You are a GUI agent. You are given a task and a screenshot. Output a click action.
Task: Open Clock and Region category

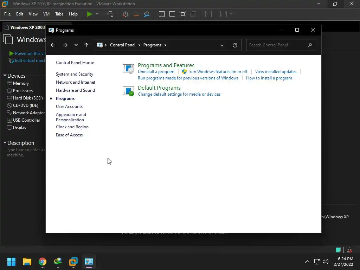point(72,127)
